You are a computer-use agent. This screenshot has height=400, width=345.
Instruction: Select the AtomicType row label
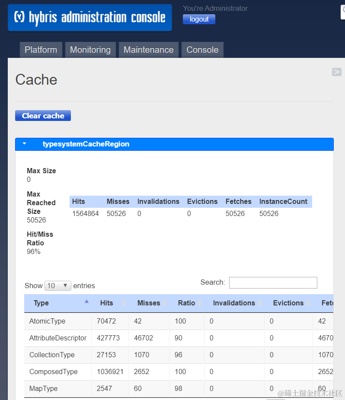[x=47, y=321]
